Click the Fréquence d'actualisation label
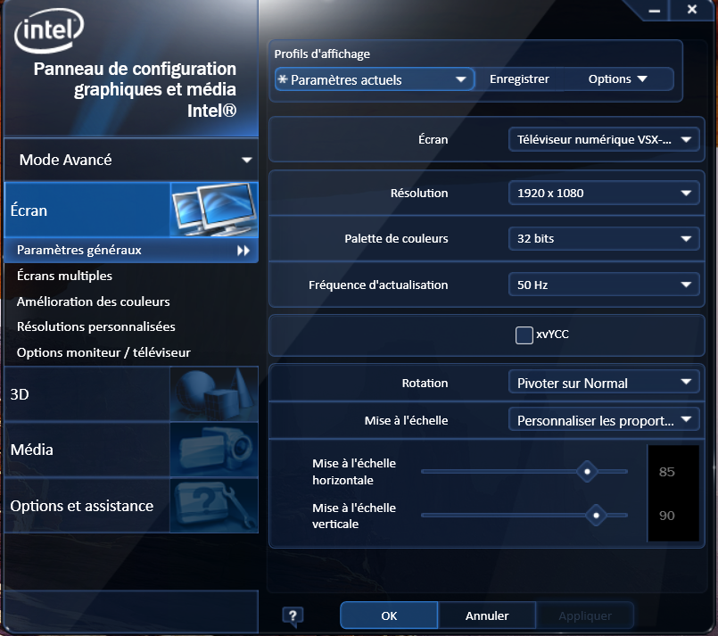The height and width of the screenshot is (636, 718). 378,285
